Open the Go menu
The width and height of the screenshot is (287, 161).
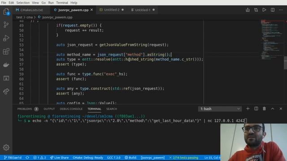(43, 3)
